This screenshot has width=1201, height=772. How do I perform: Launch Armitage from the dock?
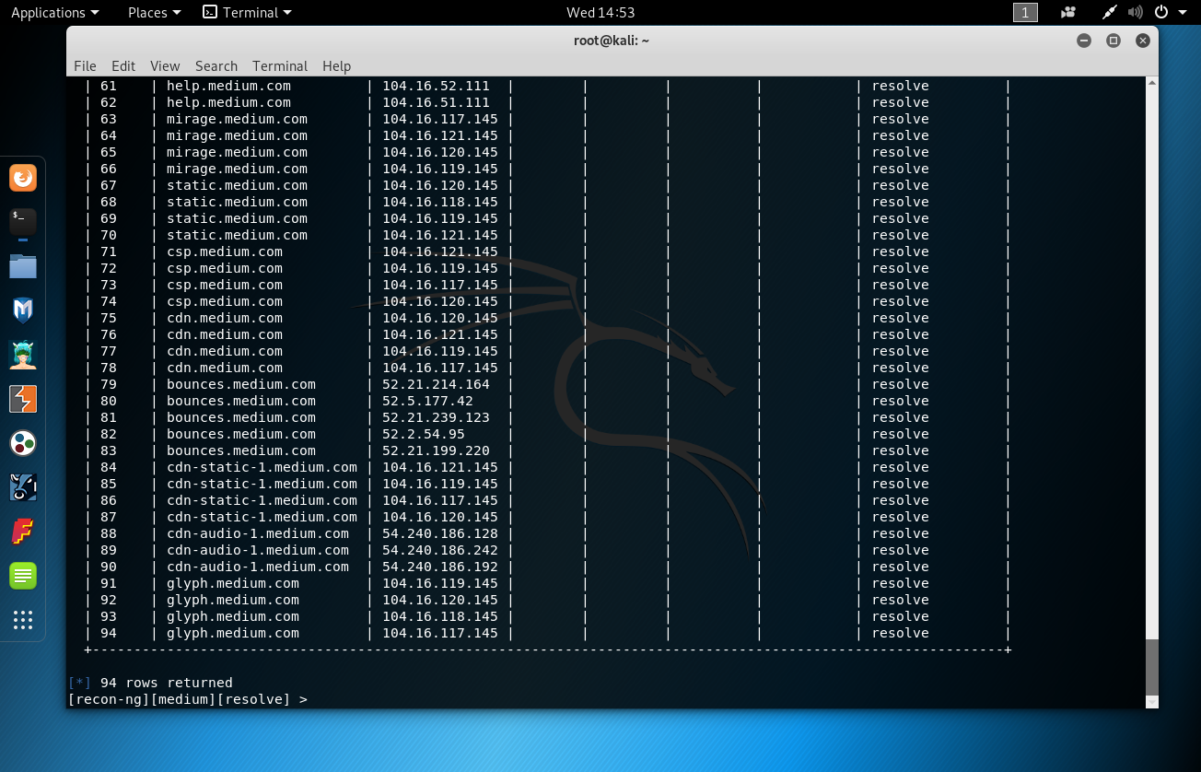coord(23,355)
